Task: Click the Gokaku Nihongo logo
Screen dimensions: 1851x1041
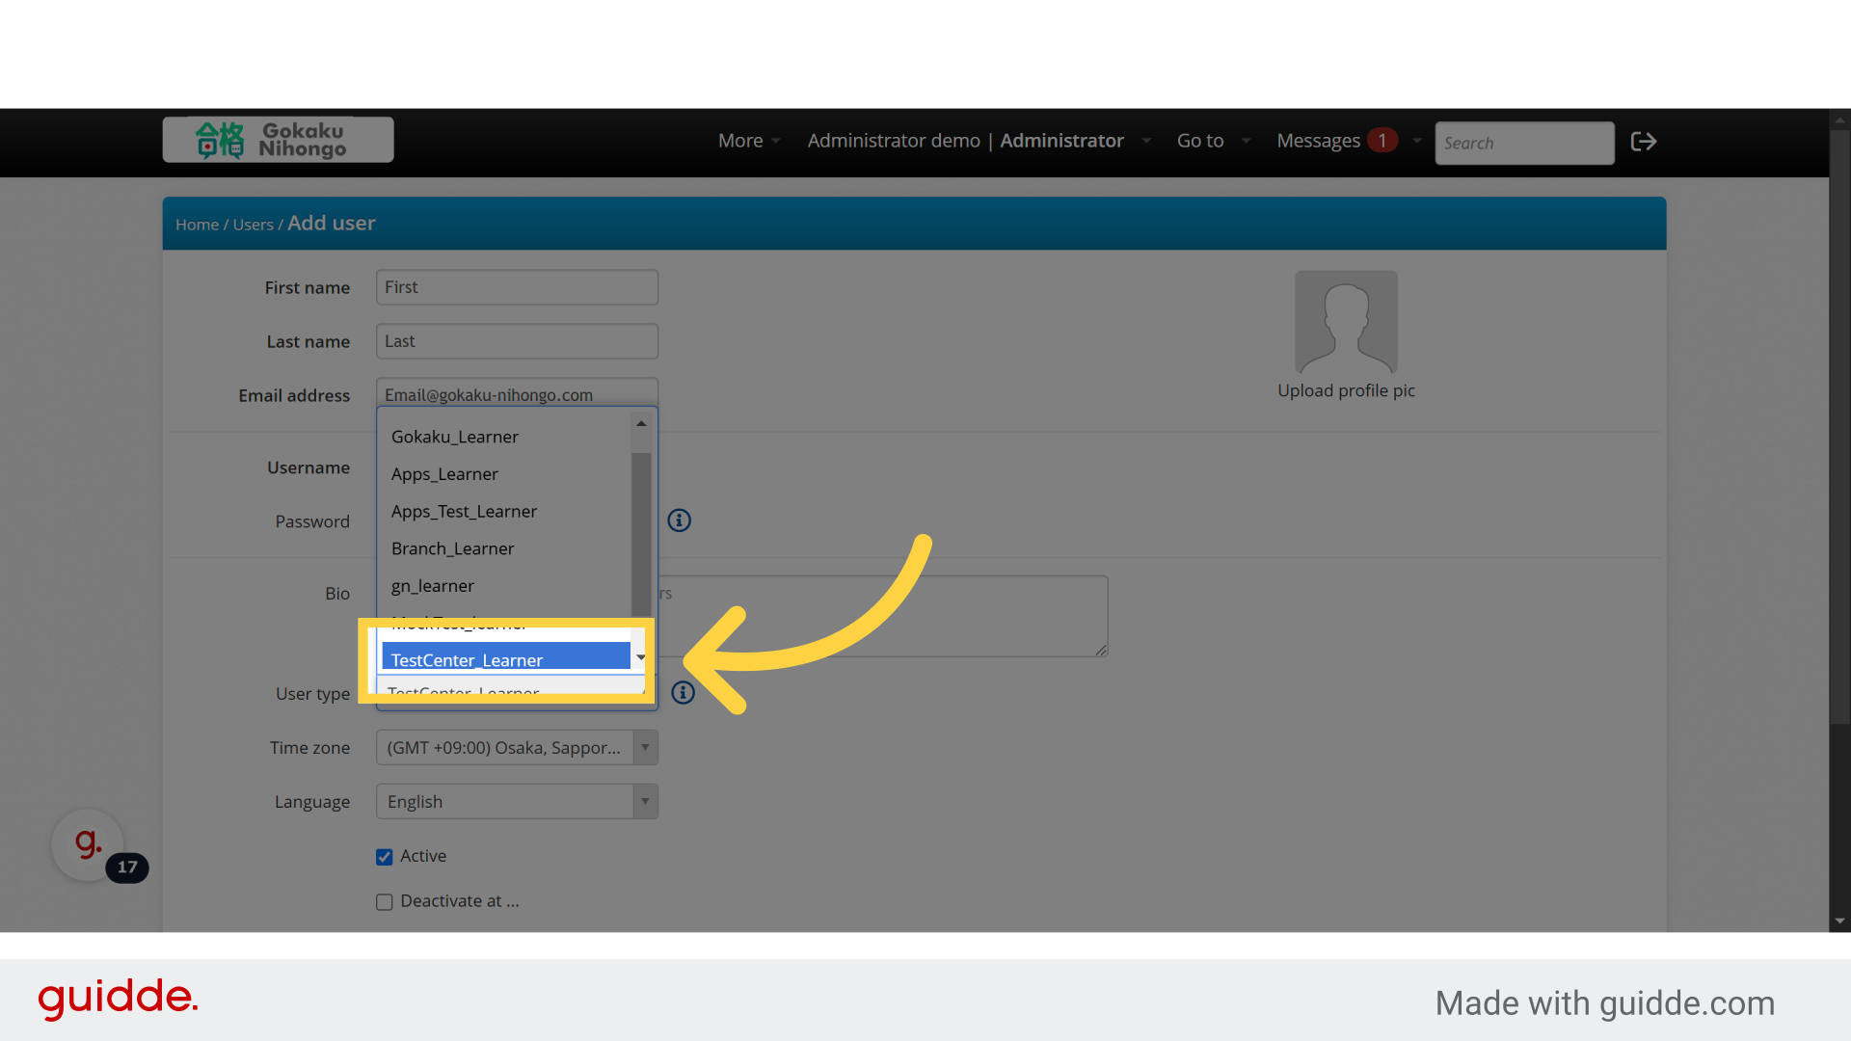Action: [278, 140]
